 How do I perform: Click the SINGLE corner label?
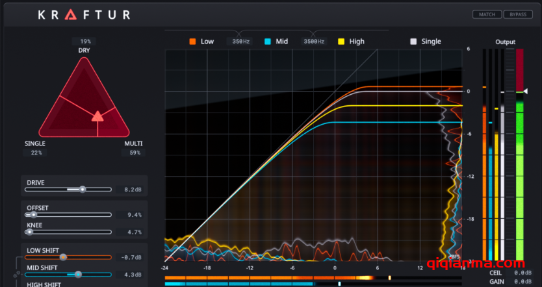(35, 143)
